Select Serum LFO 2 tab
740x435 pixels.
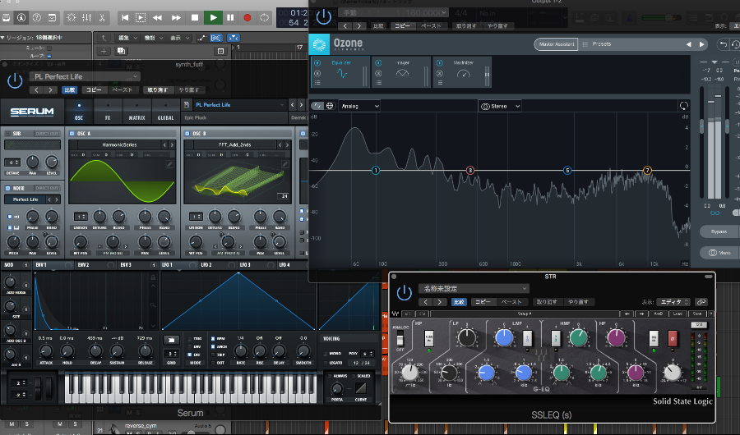point(206,265)
